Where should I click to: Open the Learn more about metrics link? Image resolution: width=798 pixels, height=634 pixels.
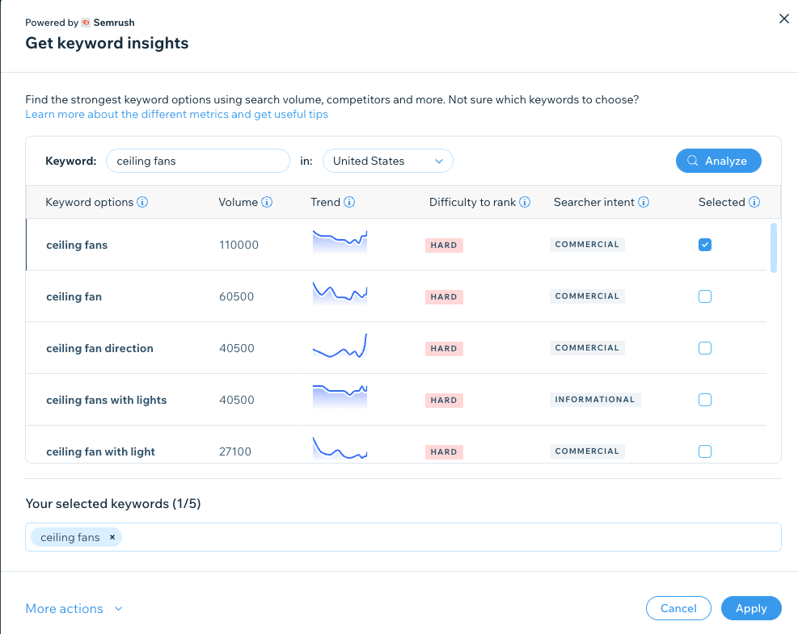176,115
